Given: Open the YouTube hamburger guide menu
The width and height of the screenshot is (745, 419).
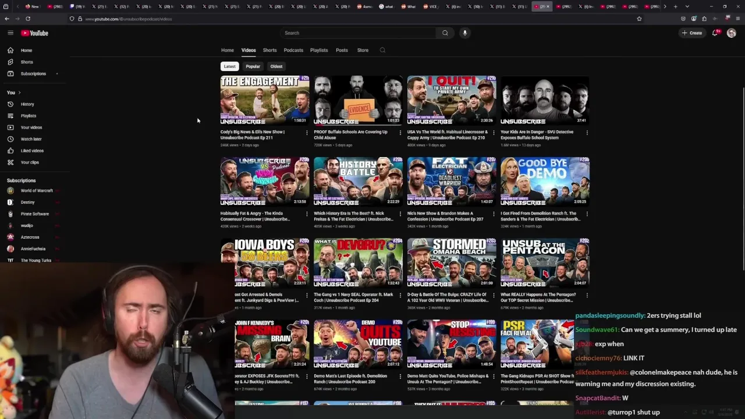Looking at the screenshot, I should (10, 33).
